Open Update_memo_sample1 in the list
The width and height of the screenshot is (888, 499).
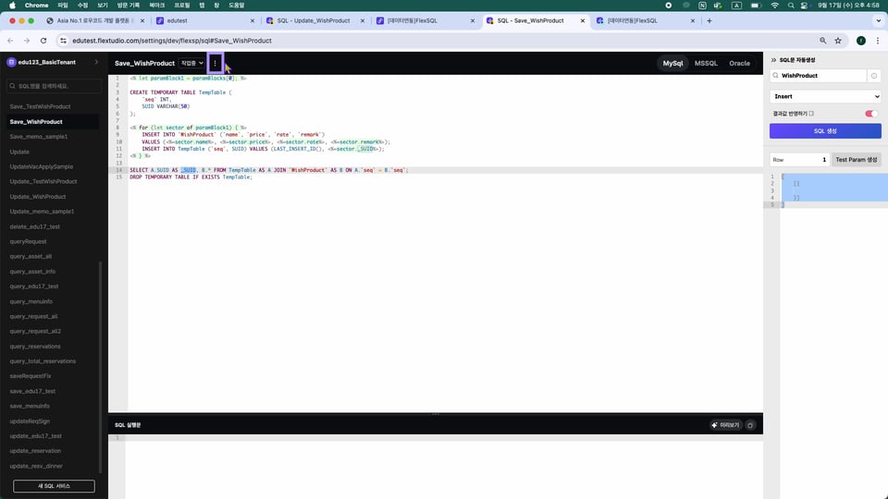pyautogui.click(x=42, y=212)
